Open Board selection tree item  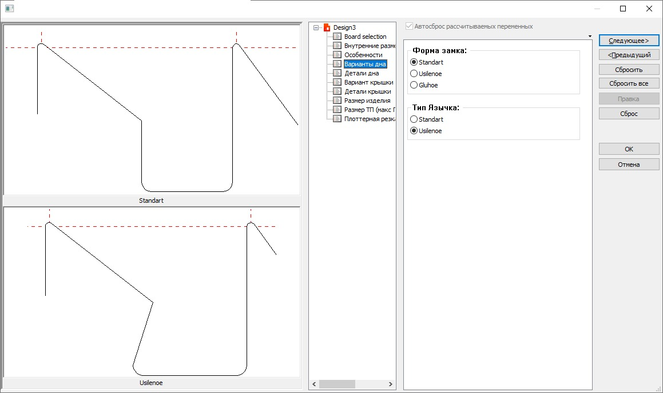tap(365, 37)
